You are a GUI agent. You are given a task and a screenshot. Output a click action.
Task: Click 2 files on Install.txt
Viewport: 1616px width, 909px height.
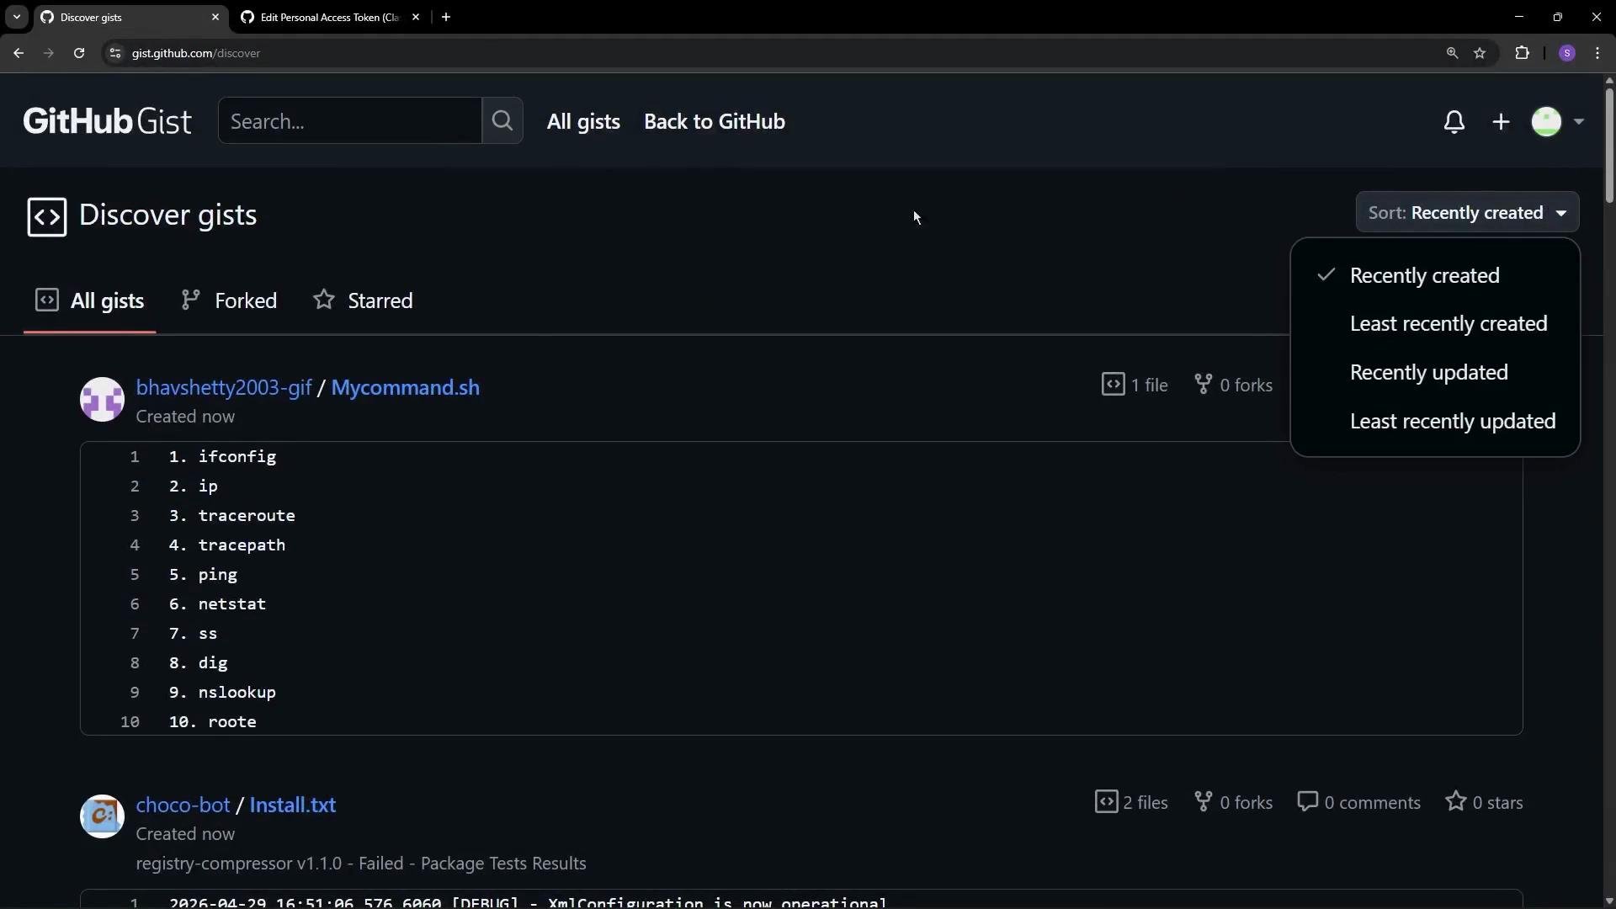[1131, 802]
